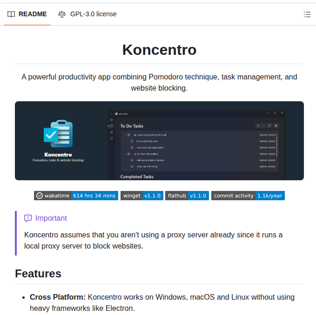316x315 pixels.
Task: Click the Cross Platform bold text
Action: [58, 297]
